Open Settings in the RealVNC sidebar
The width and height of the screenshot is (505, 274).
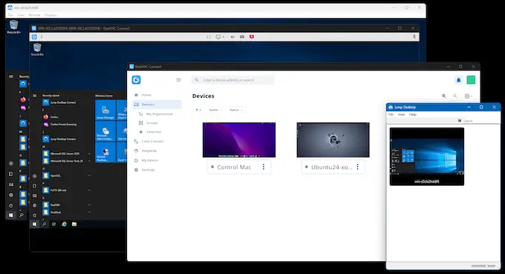(x=145, y=170)
